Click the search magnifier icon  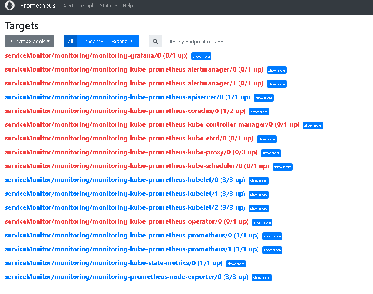point(156,42)
